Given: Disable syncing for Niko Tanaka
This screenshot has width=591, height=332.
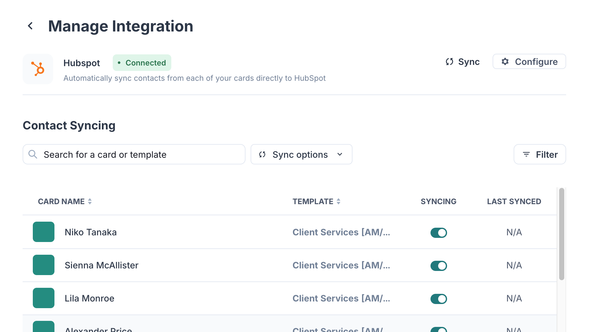Looking at the screenshot, I should pyautogui.click(x=438, y=232).
